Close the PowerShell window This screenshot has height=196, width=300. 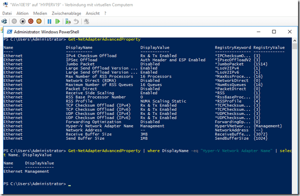click(290, 32)
